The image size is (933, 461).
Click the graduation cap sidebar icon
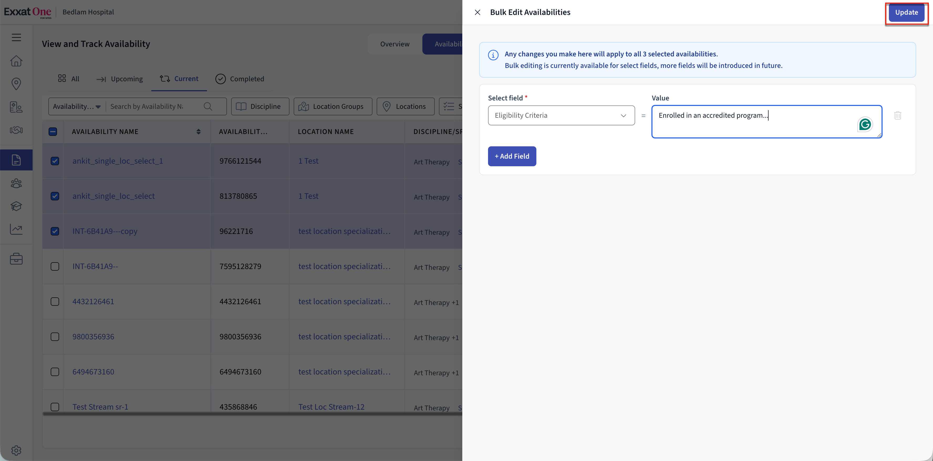tap(16, 206)
